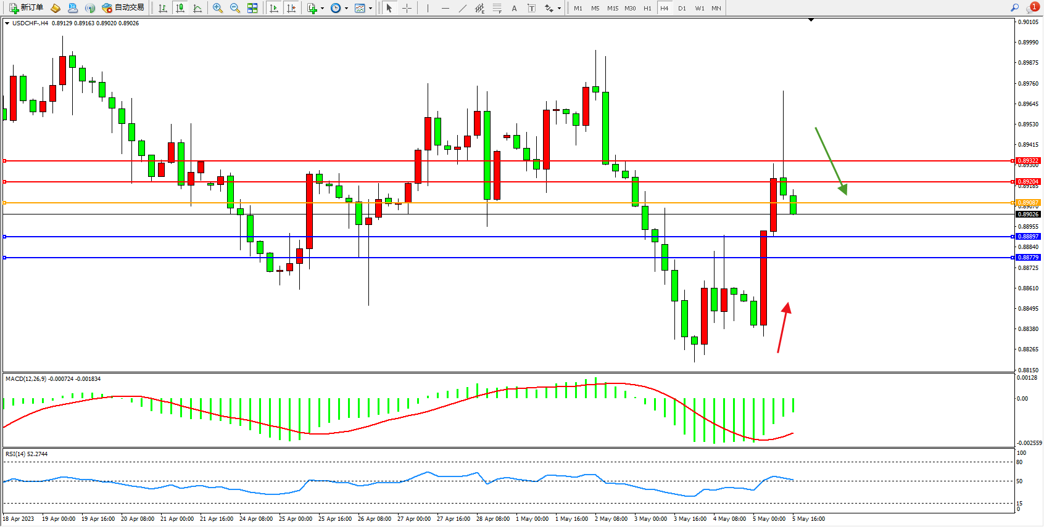The height and width of the screenshot is (527, 1044).
Task: Switch to the M15 timeframe
Action: click(x=613, y=8)
